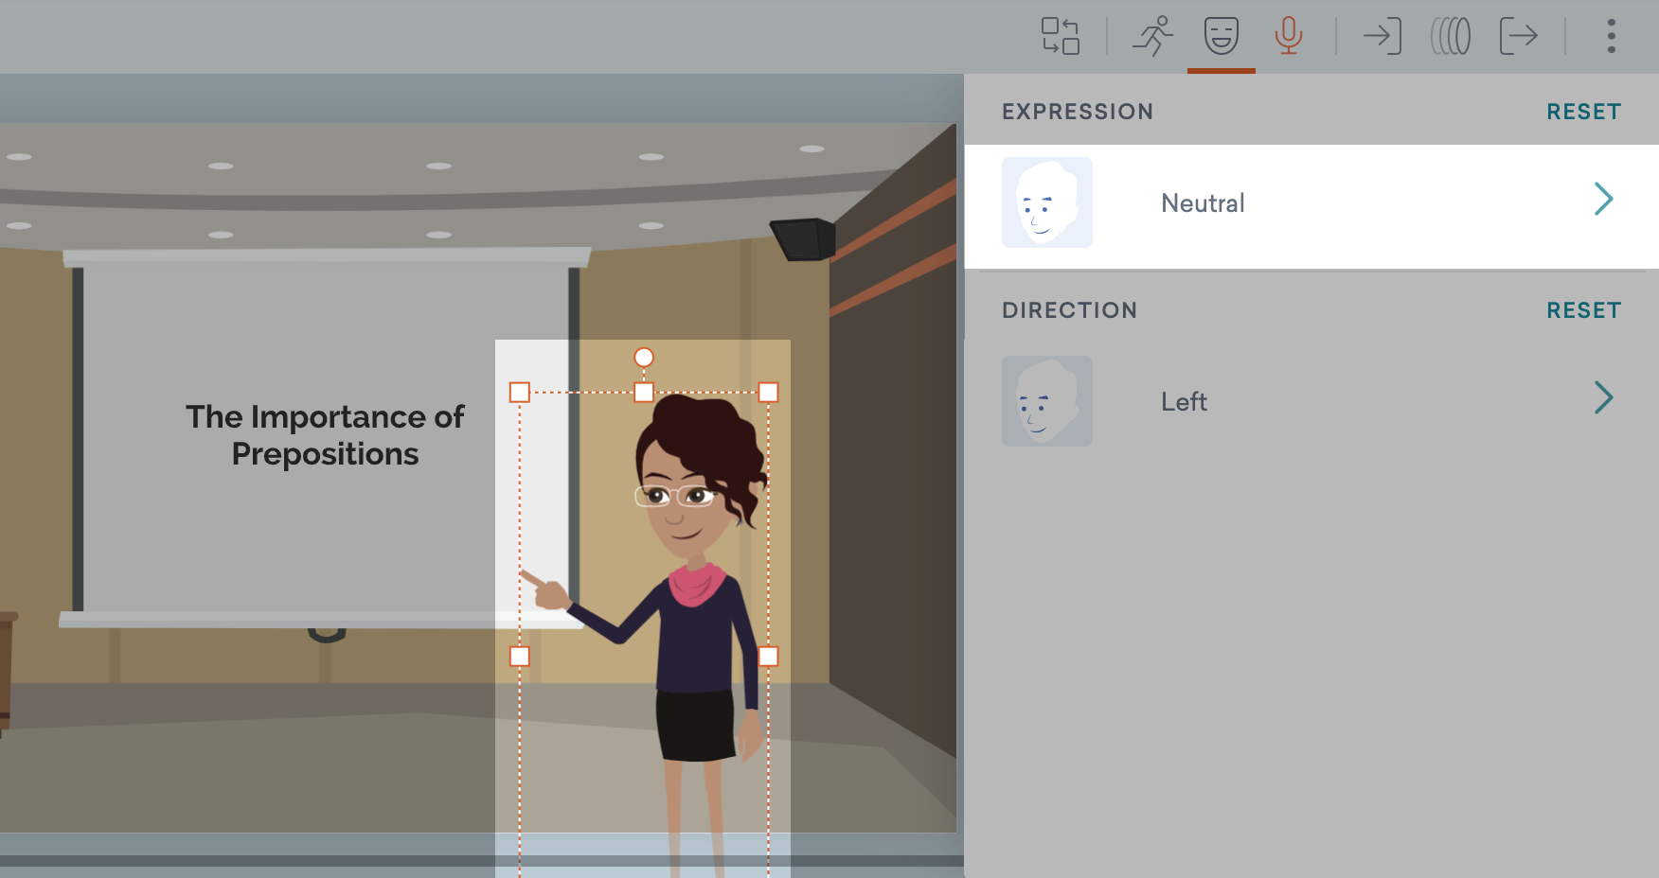Open the Motion path icon

1450,36
